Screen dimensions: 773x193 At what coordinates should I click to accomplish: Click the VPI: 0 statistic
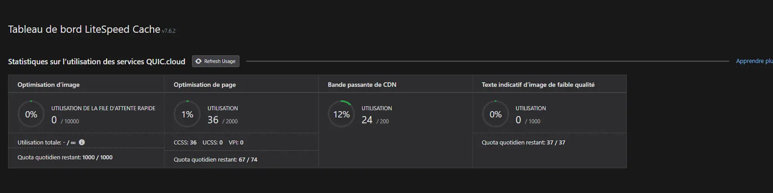(236, 142)
